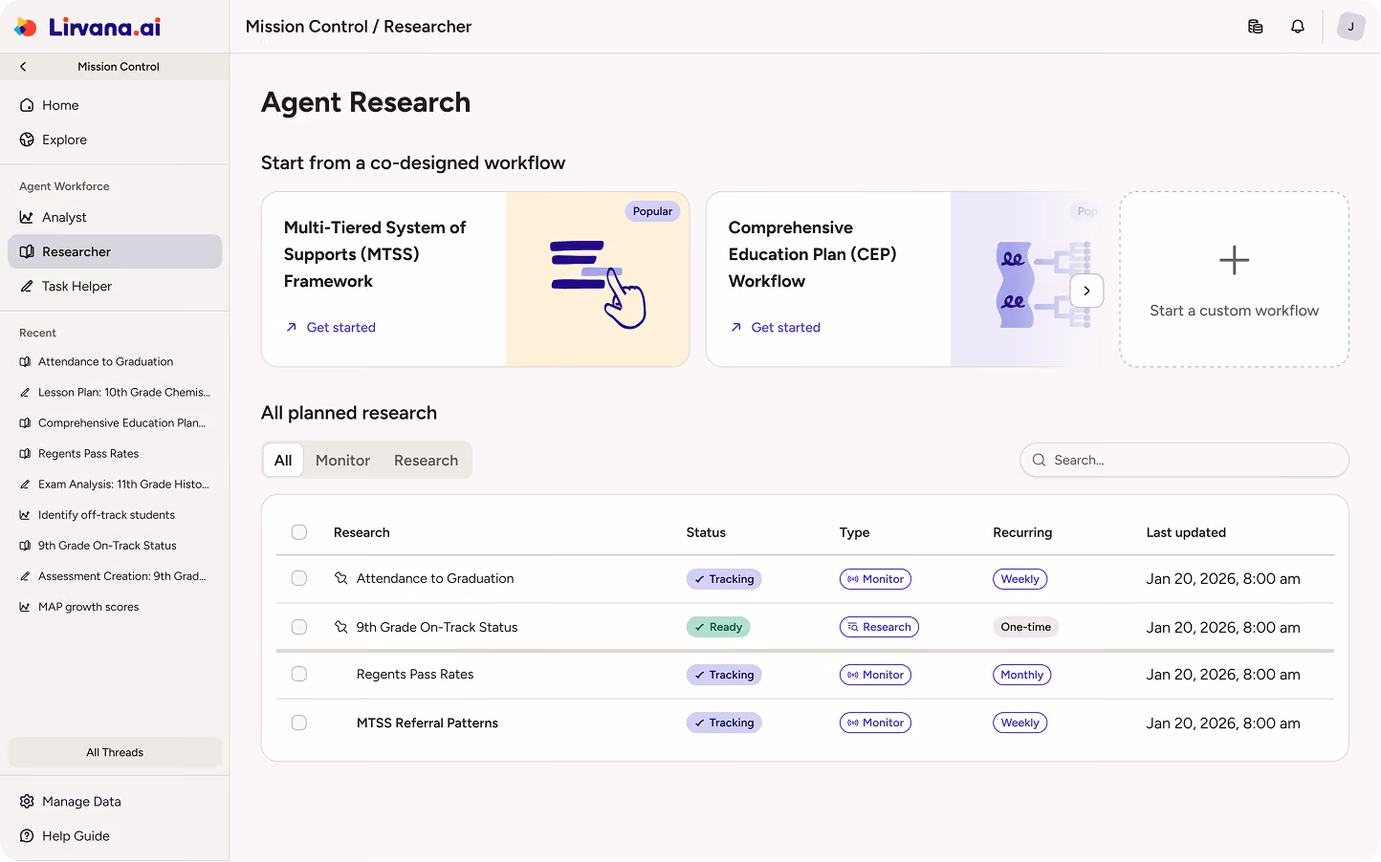Click pin icon beside 9th Grade On-Track Status
Screen dimensions: 1381x862
click(x=340, y=627)
